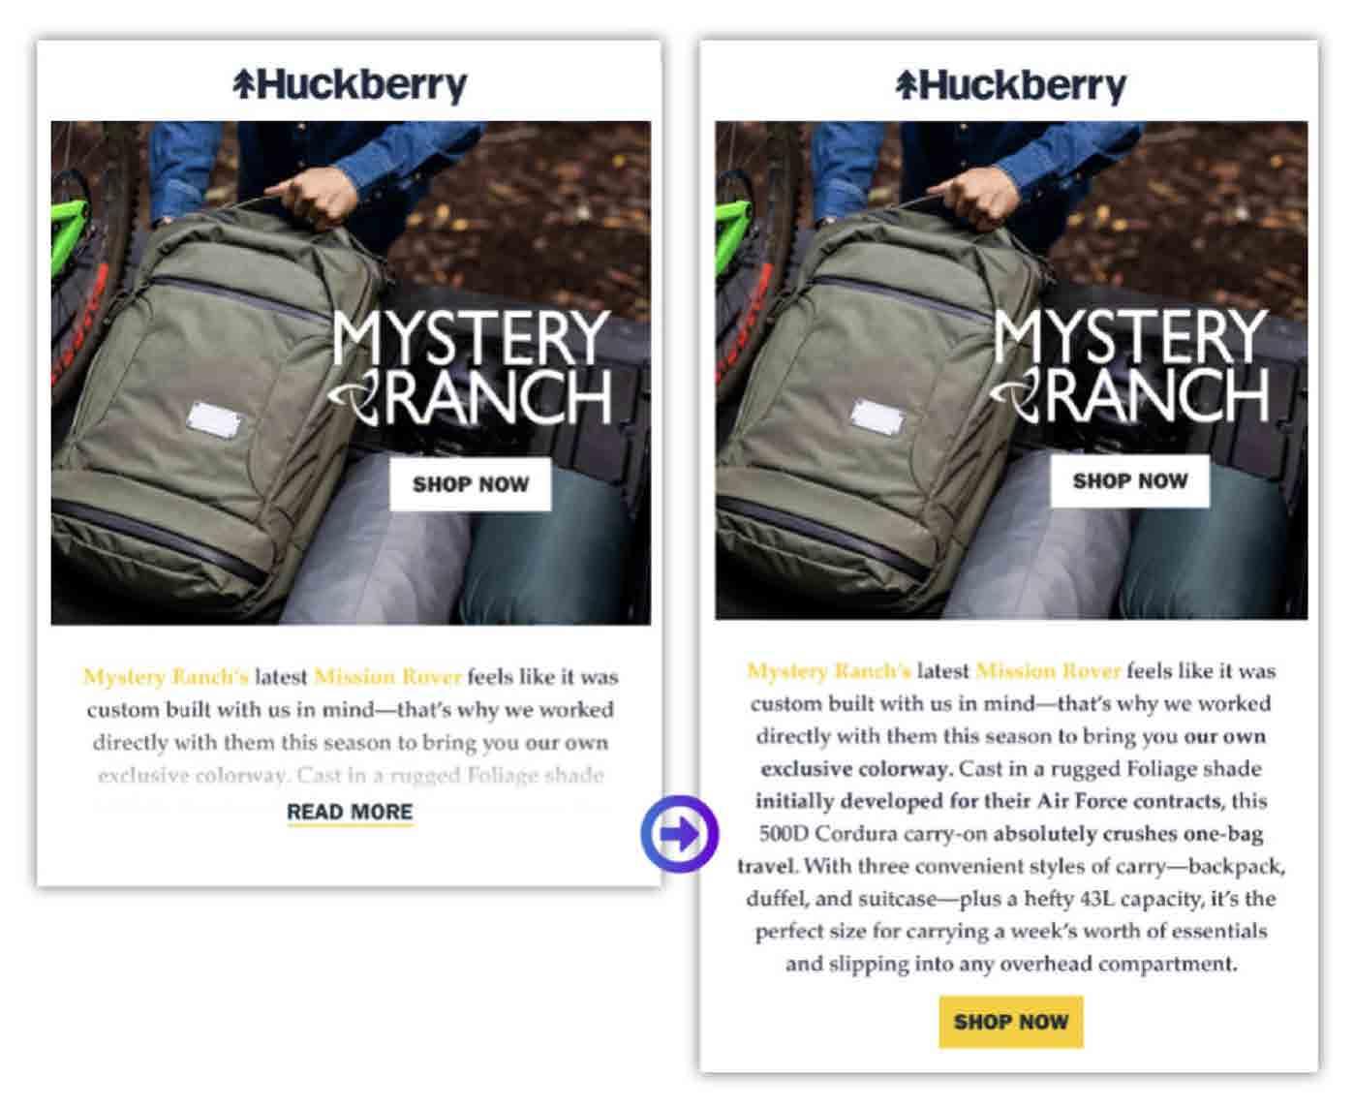This screenshot has width=1354, height=1109.
Task: Open Mystery Ranch's link in left paragraph
Action: [x=166, y=676]
